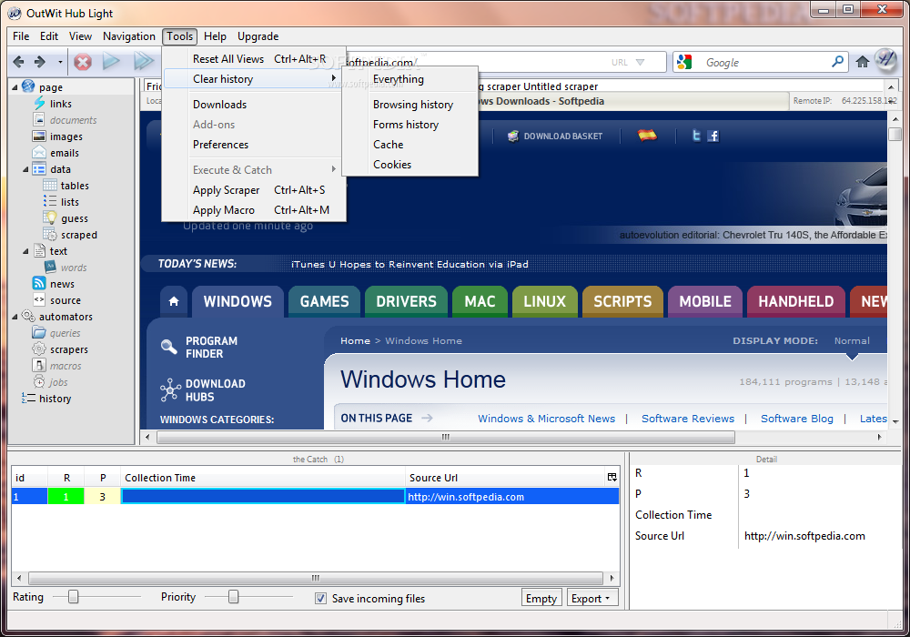Click the house icon tab on Softpedia
The height and width of the screenshot is (637, 910).
pos(174,301)
